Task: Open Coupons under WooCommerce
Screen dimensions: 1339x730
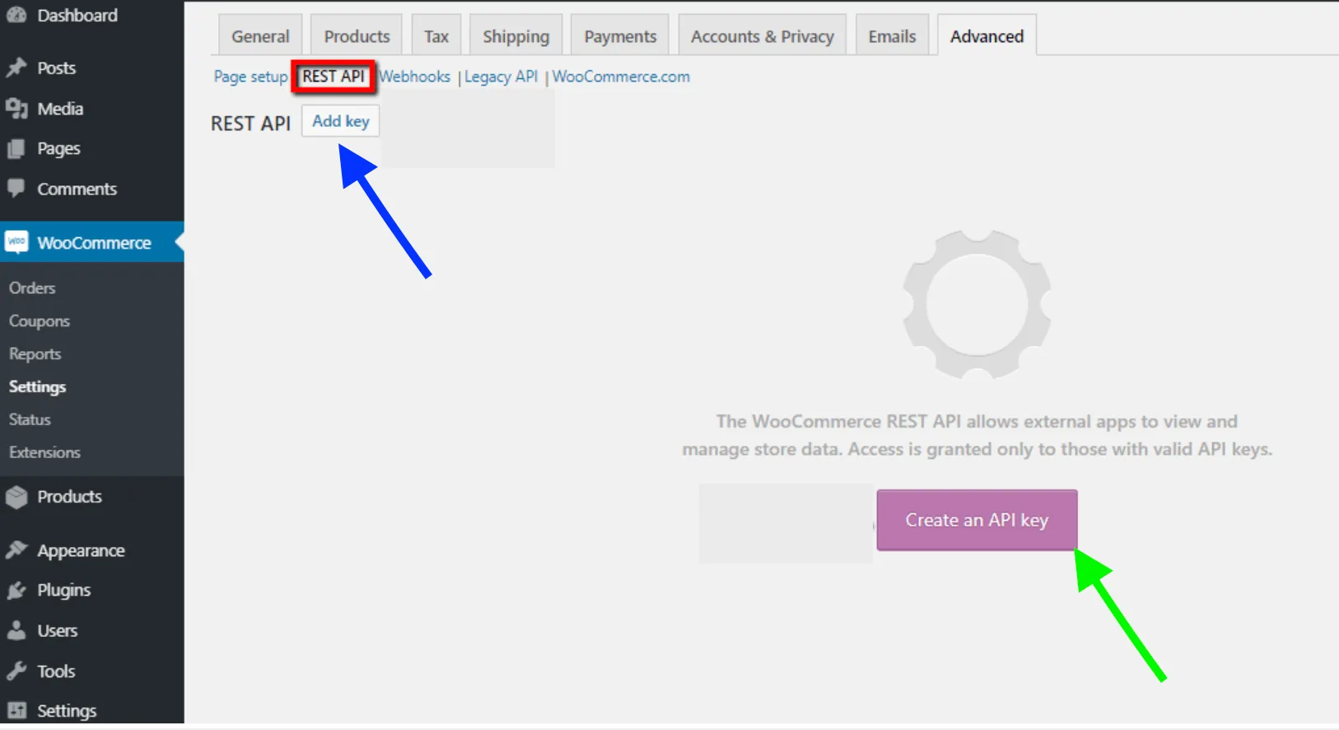Action: (40, 321)
